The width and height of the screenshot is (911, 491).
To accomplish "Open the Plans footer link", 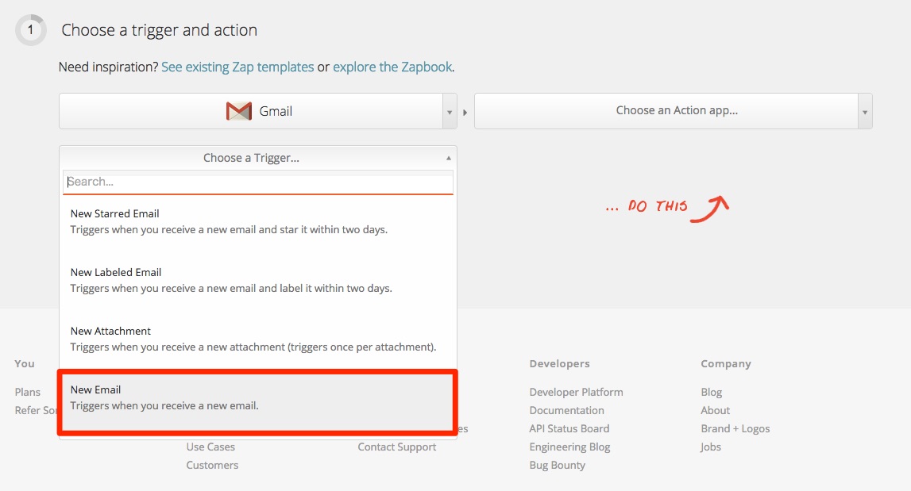I will 27,393.
